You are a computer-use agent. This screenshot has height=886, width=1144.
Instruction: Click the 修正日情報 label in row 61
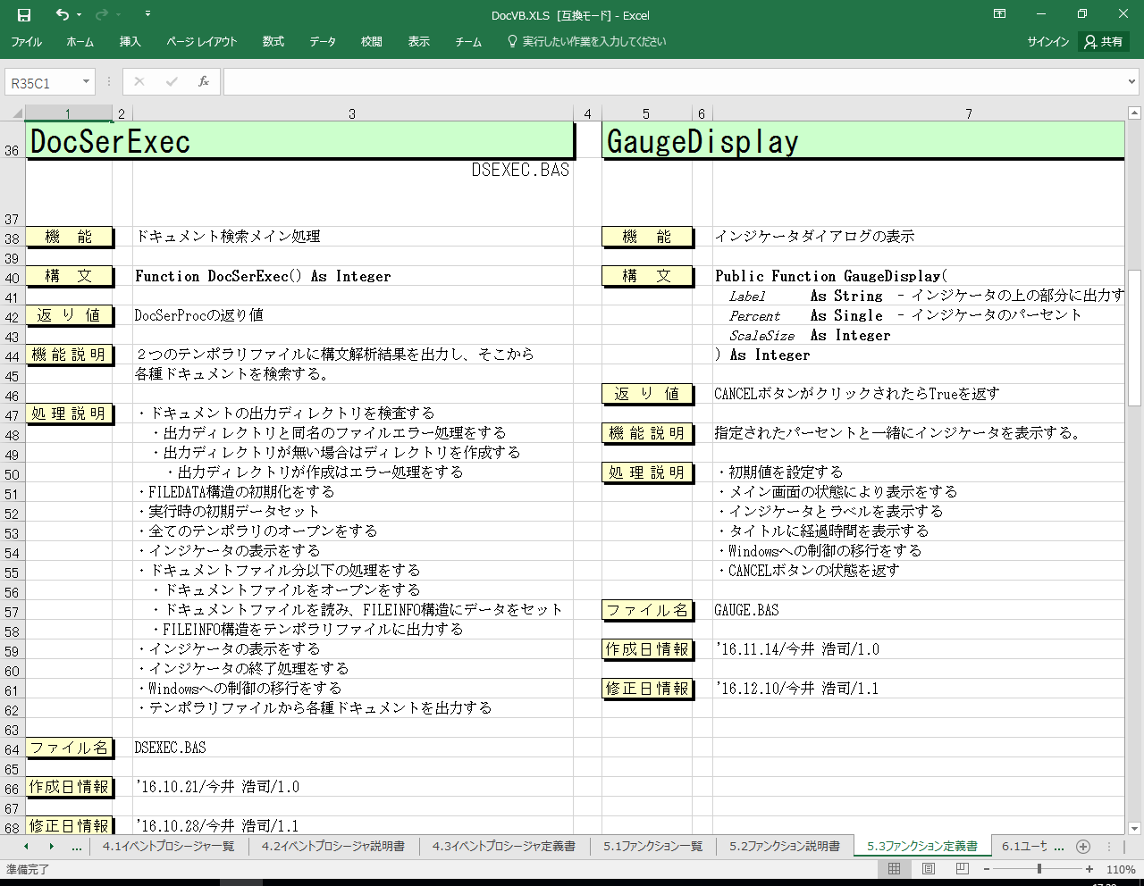coord(646,689)
